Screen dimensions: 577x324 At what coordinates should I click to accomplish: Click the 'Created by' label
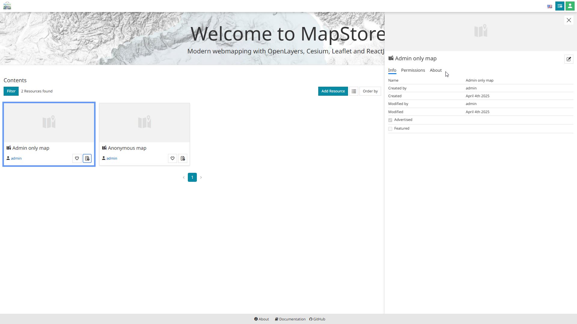click(x=397, y=88)
